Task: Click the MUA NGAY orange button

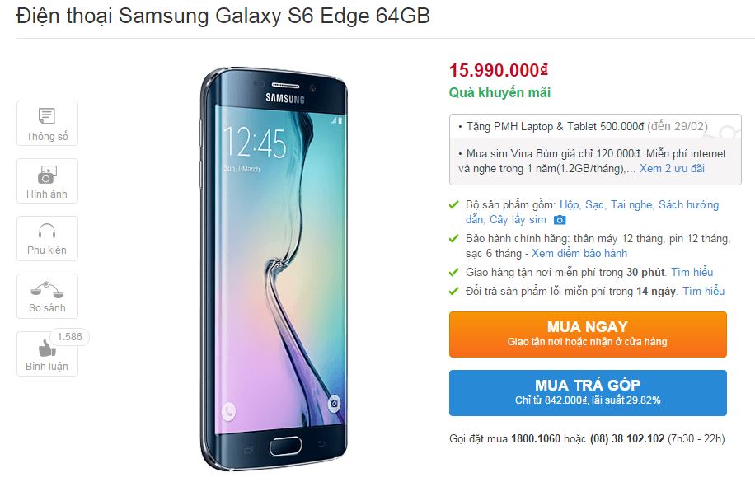Action: [588, 335]
